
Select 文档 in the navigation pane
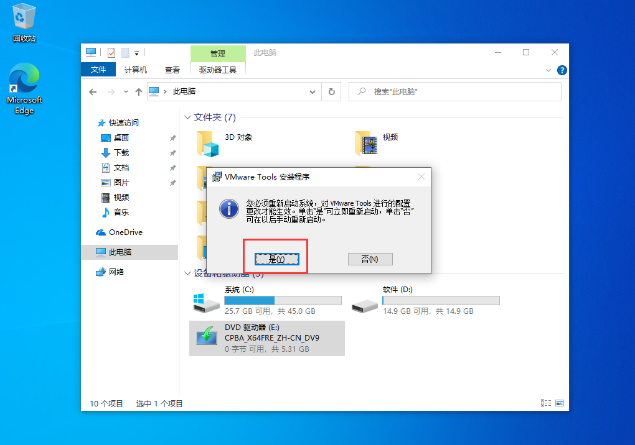tap(121, 168)
